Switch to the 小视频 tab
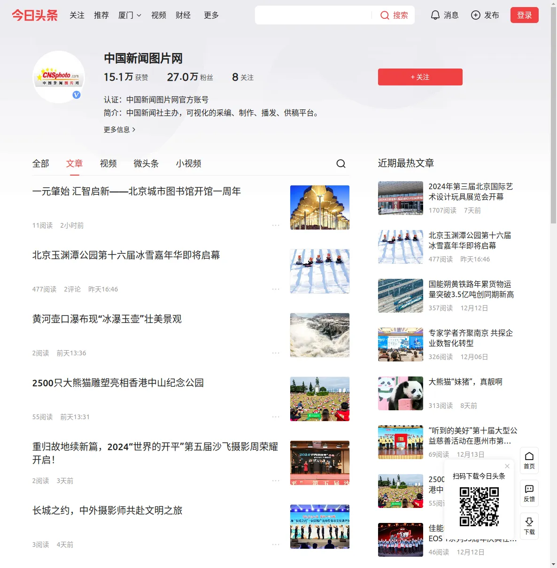 tap(189, 163)
